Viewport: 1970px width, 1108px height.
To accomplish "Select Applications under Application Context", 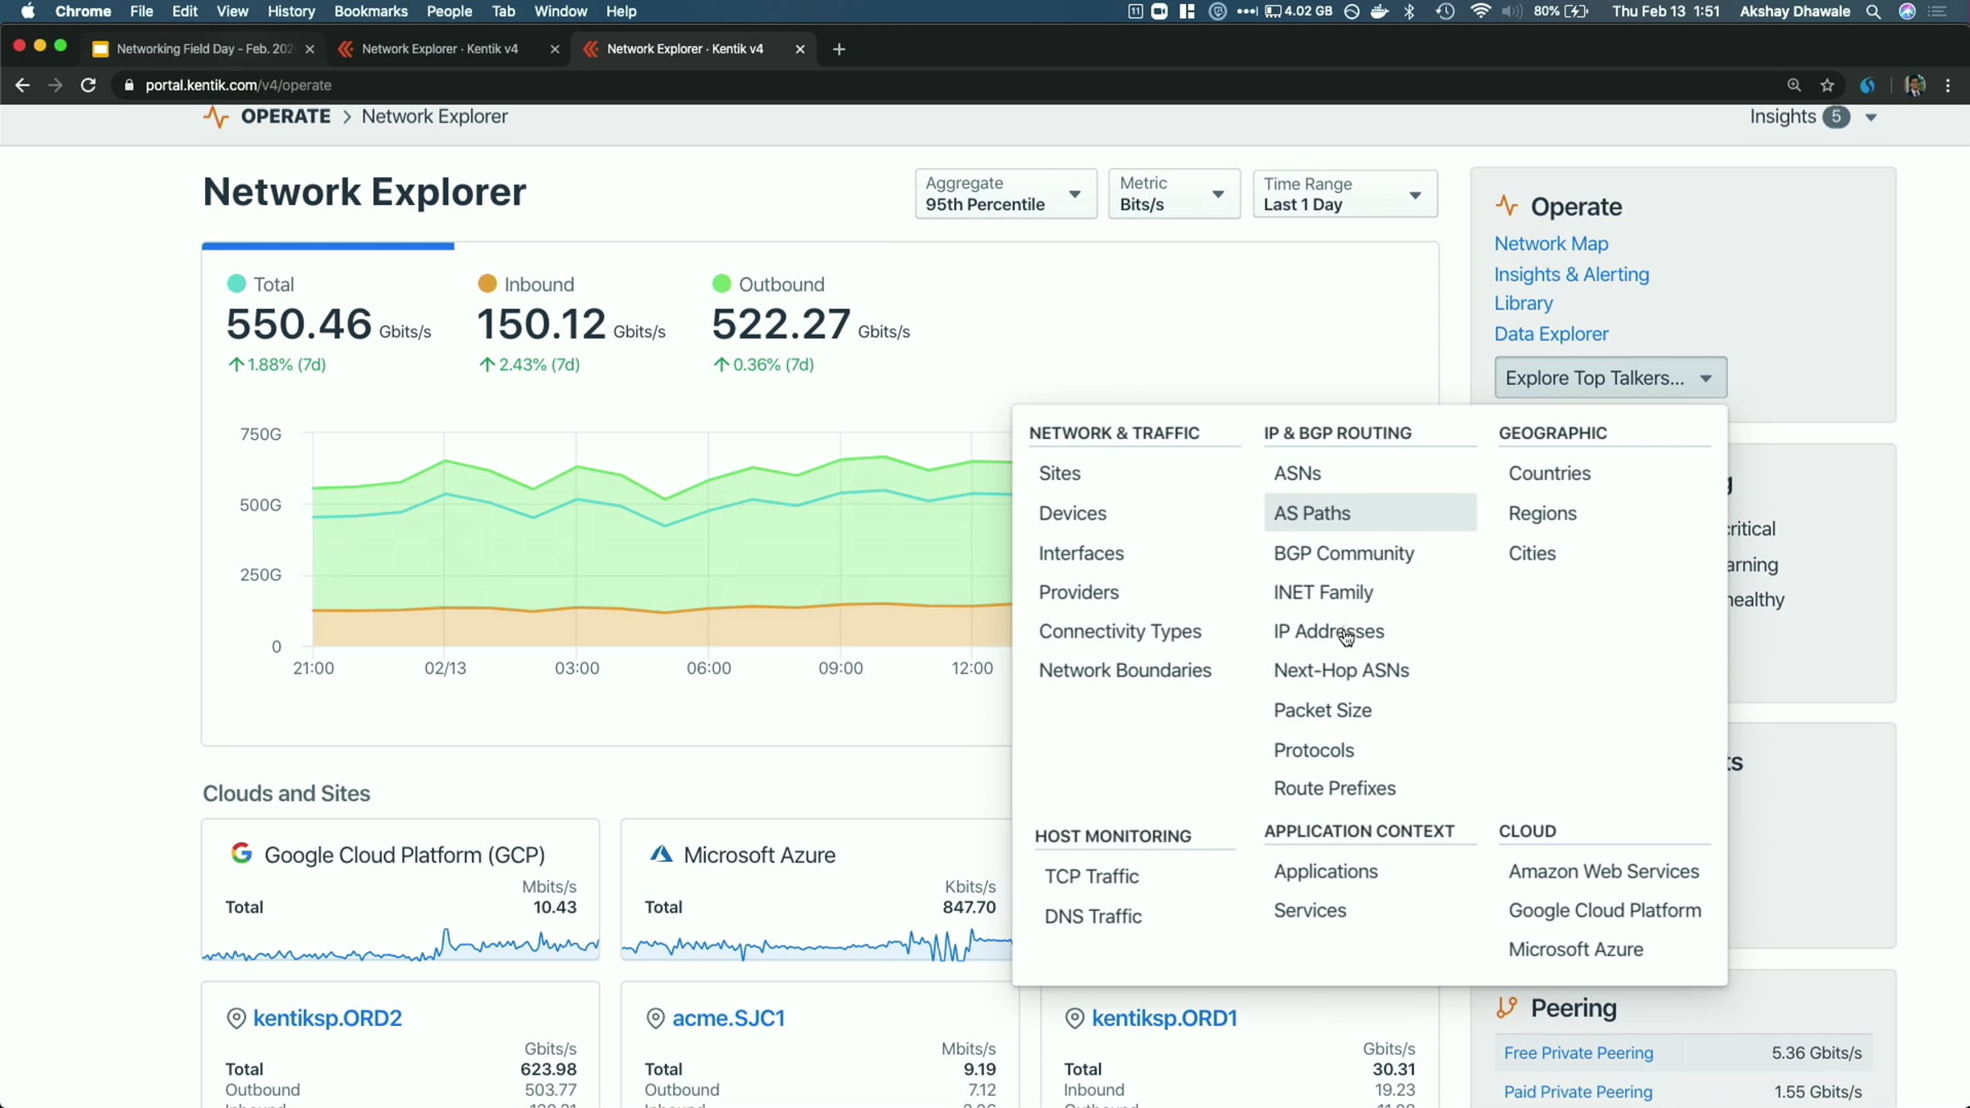I will [x=1326, y=872].
